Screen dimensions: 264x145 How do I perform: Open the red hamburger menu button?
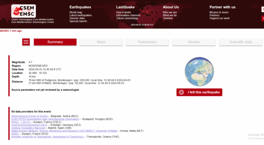(x=26, y=42)
